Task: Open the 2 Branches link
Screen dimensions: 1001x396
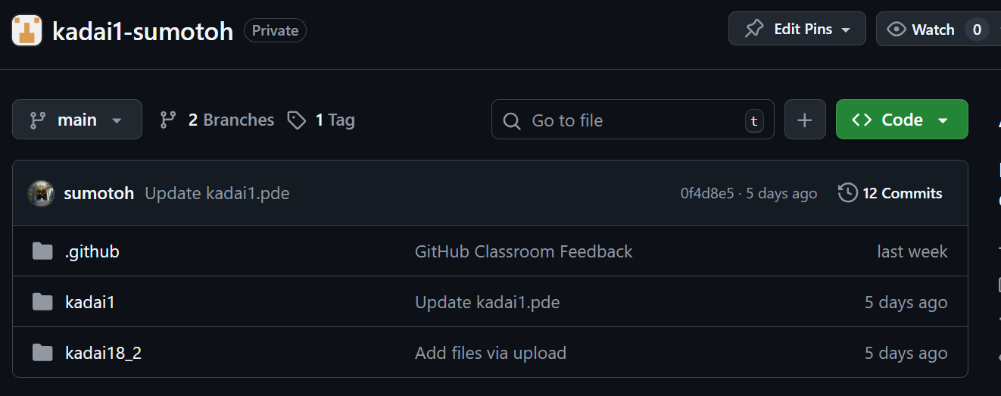Action: coord(217,120)
